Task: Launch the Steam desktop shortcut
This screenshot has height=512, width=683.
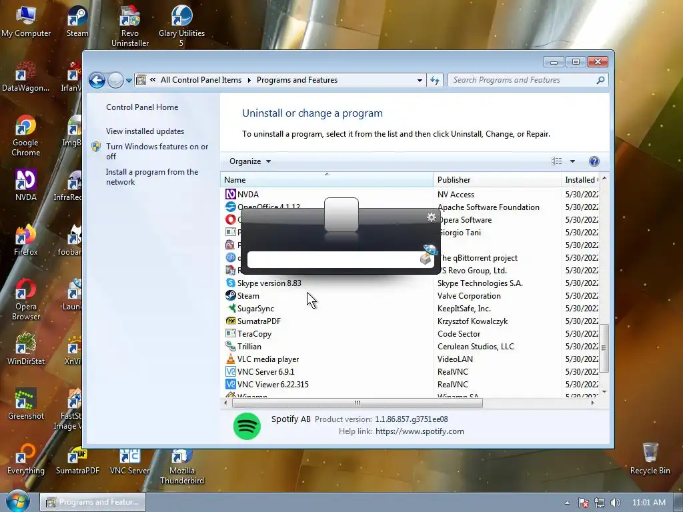Action: click(x=77, y=22)
